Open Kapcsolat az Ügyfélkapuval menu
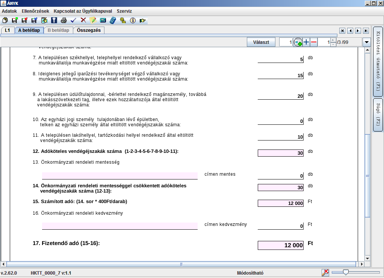The height and width of the screenshot is (278, 384). (x=83, y=11)
